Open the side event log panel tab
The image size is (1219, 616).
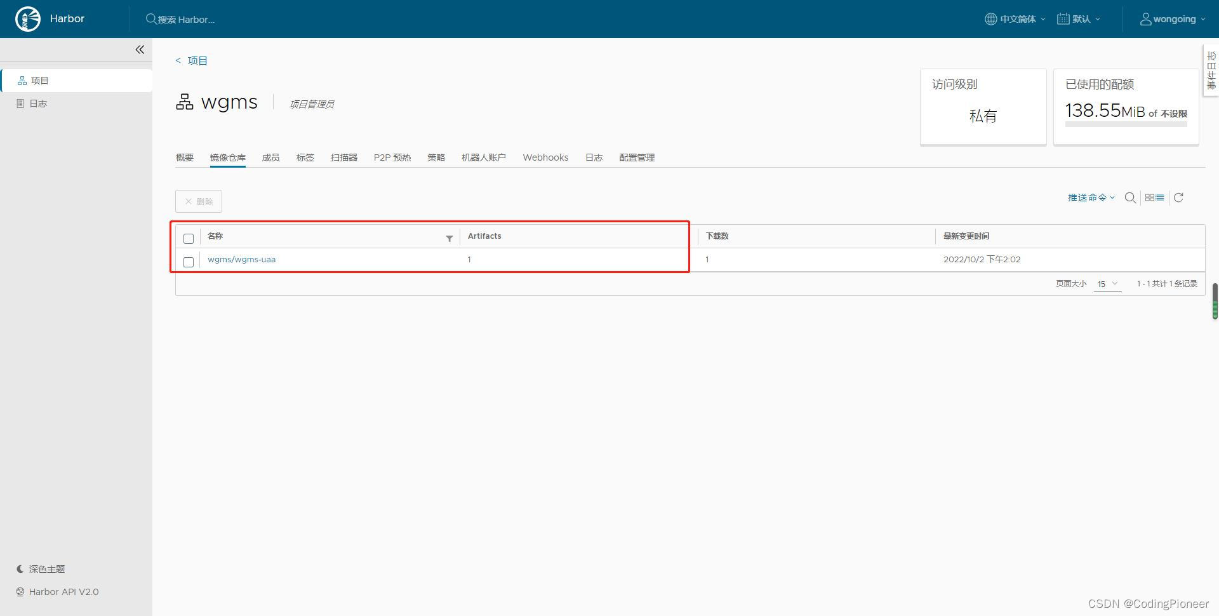1211,70
